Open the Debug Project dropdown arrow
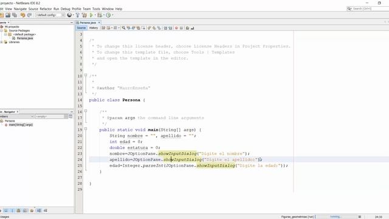The width and height of the screenshot is (389, 219). 103,15
